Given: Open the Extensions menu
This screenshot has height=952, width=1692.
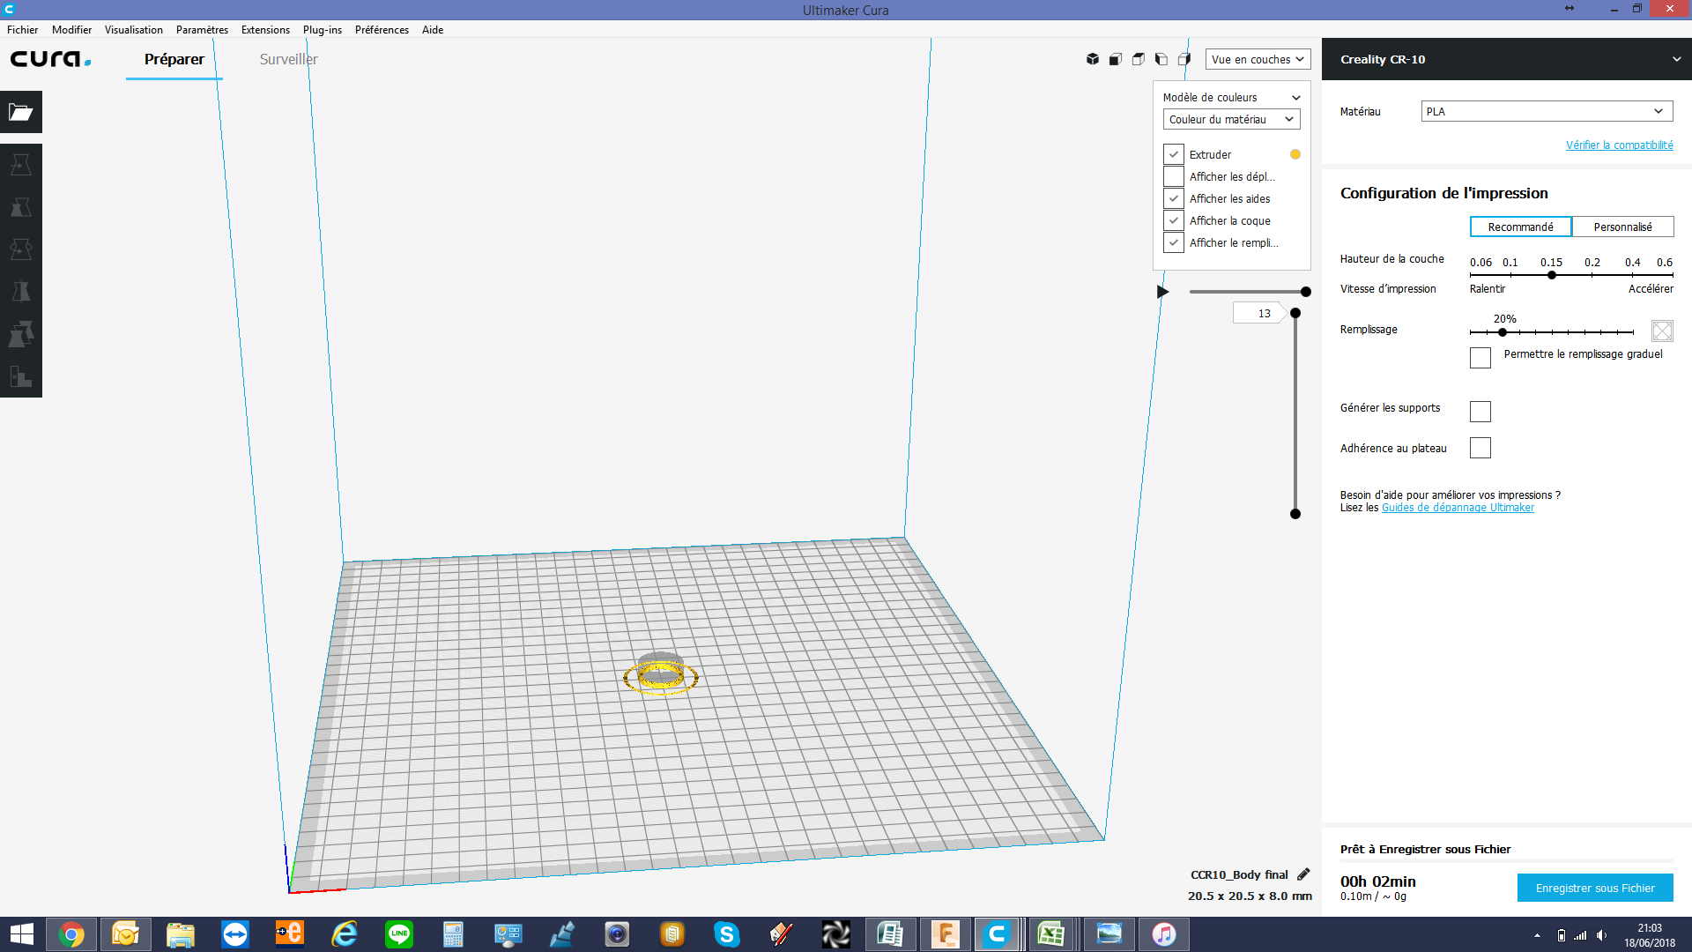Looking at the screenshot, I should [265, 29].
